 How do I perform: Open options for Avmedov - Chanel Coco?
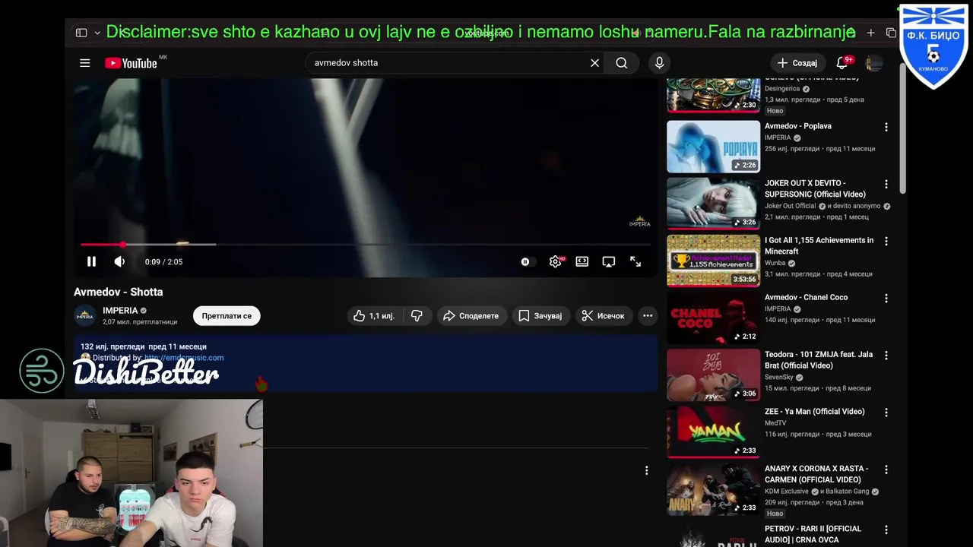(886, 298)
